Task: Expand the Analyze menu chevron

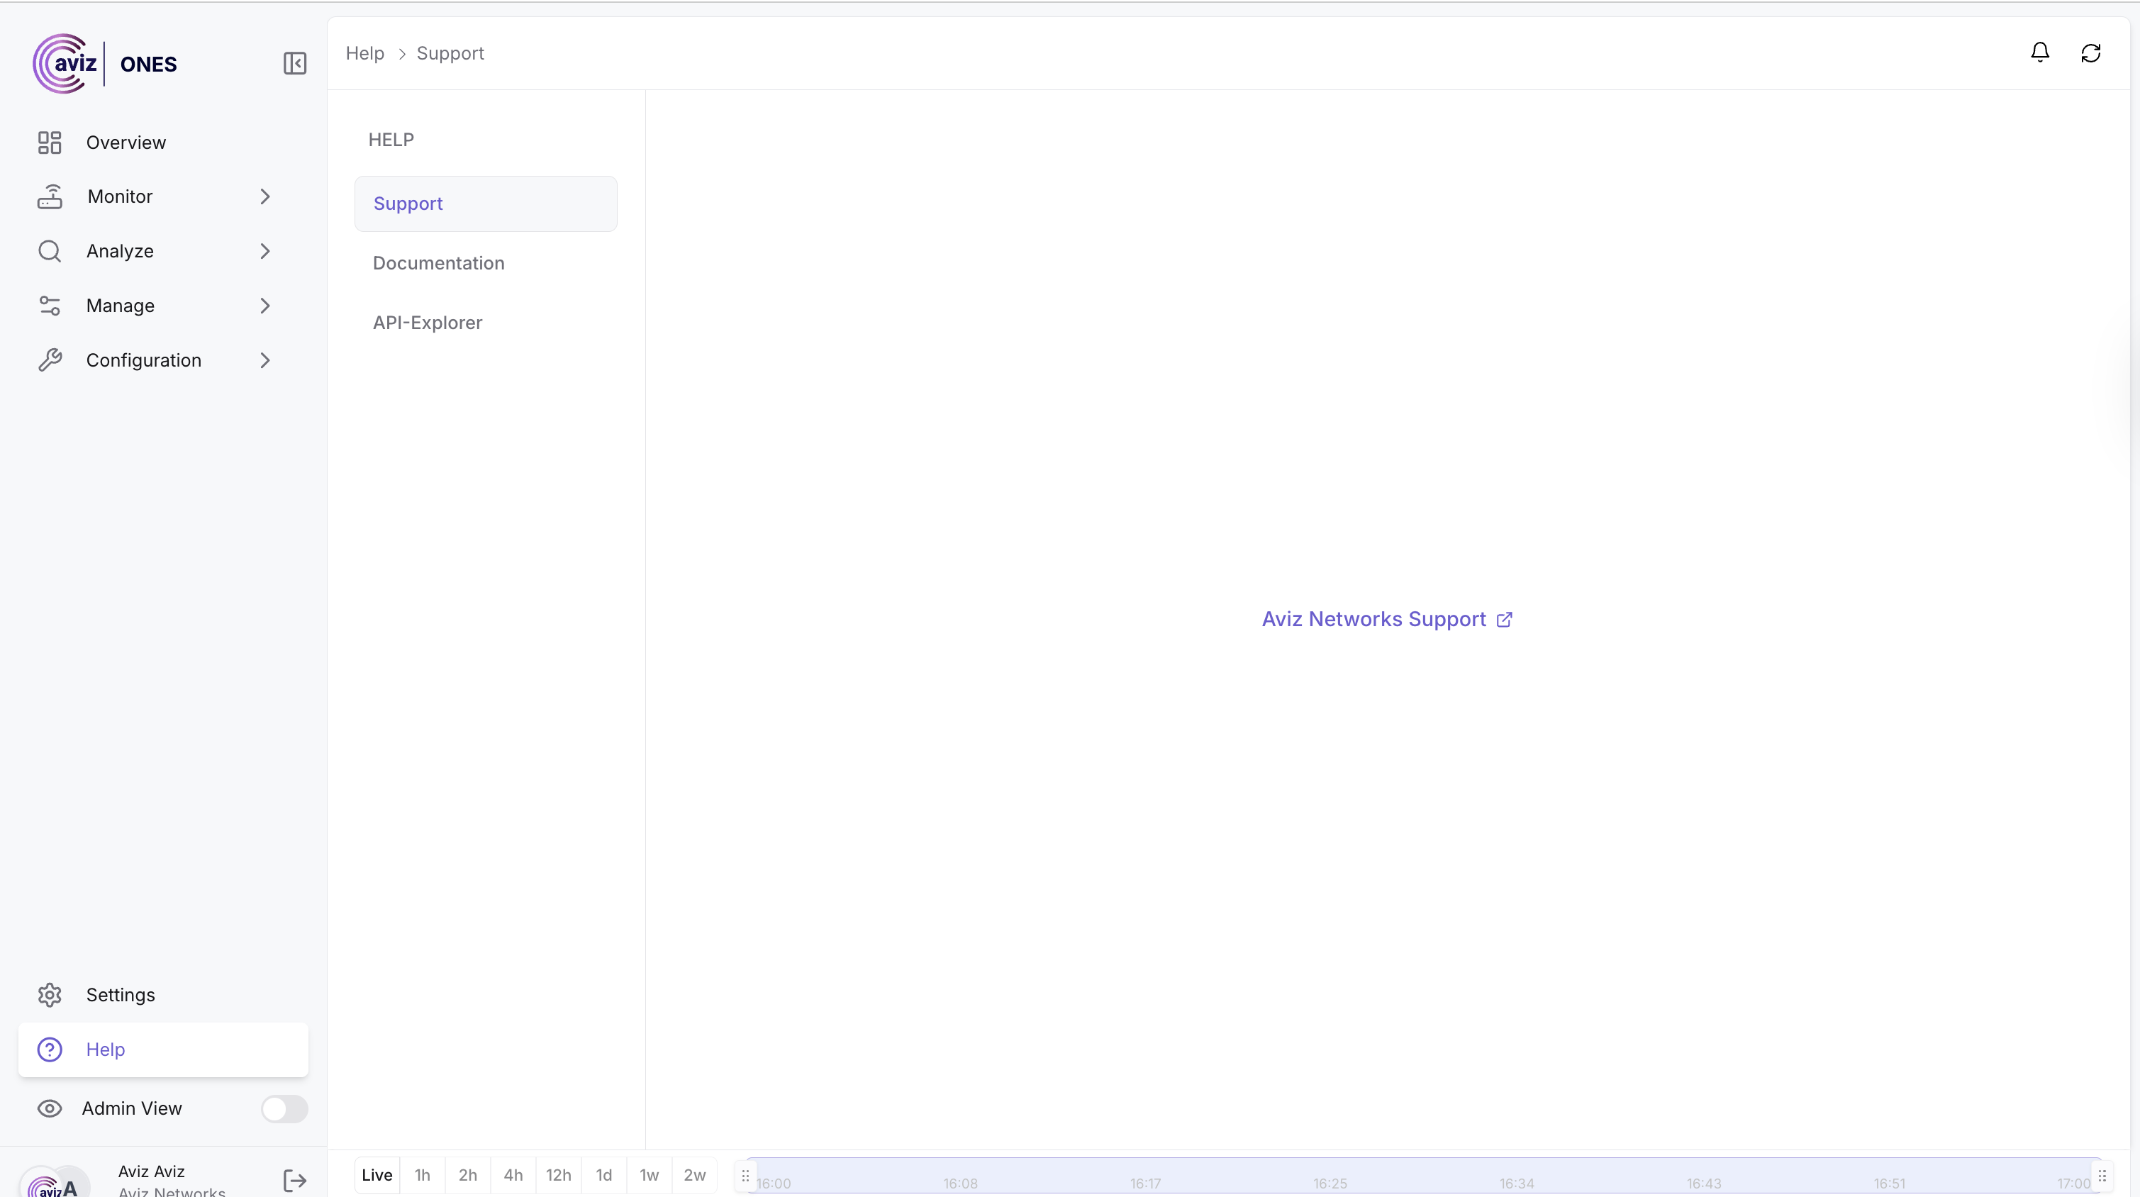Action: [x=265, y=251]
